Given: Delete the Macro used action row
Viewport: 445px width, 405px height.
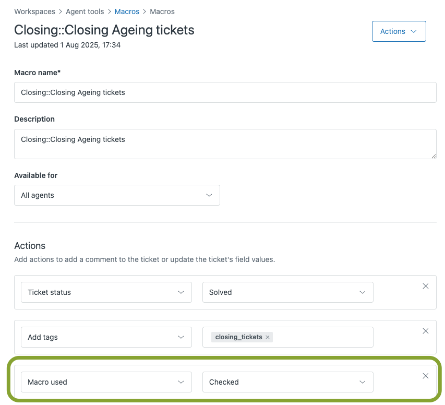Looking at the screenshot, I should coord(426,376).
